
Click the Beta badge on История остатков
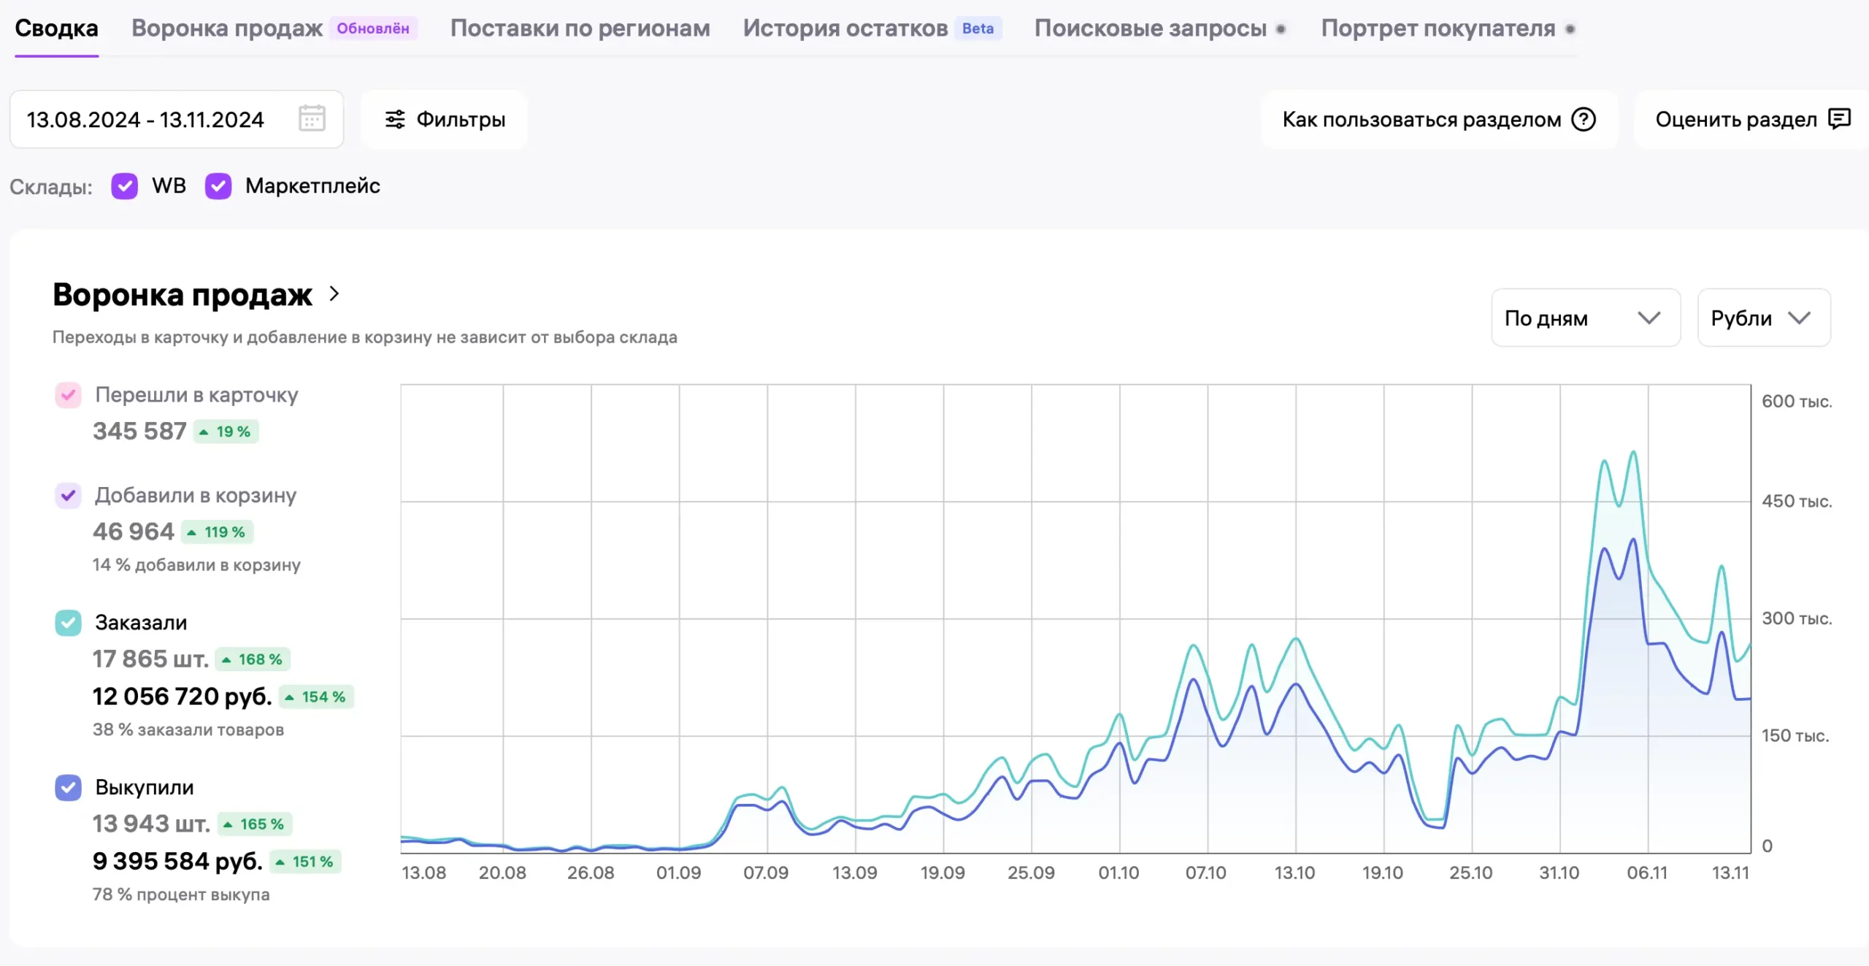point(978,28)
